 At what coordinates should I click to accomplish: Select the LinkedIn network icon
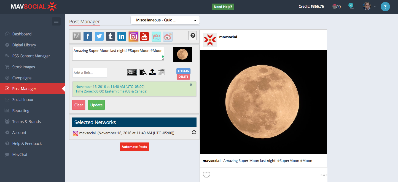[x=122, y=36]
